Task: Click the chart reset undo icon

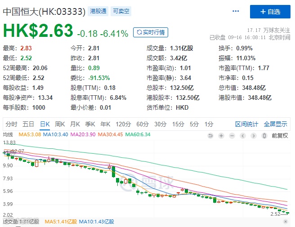Action: [x=210, y=136]
